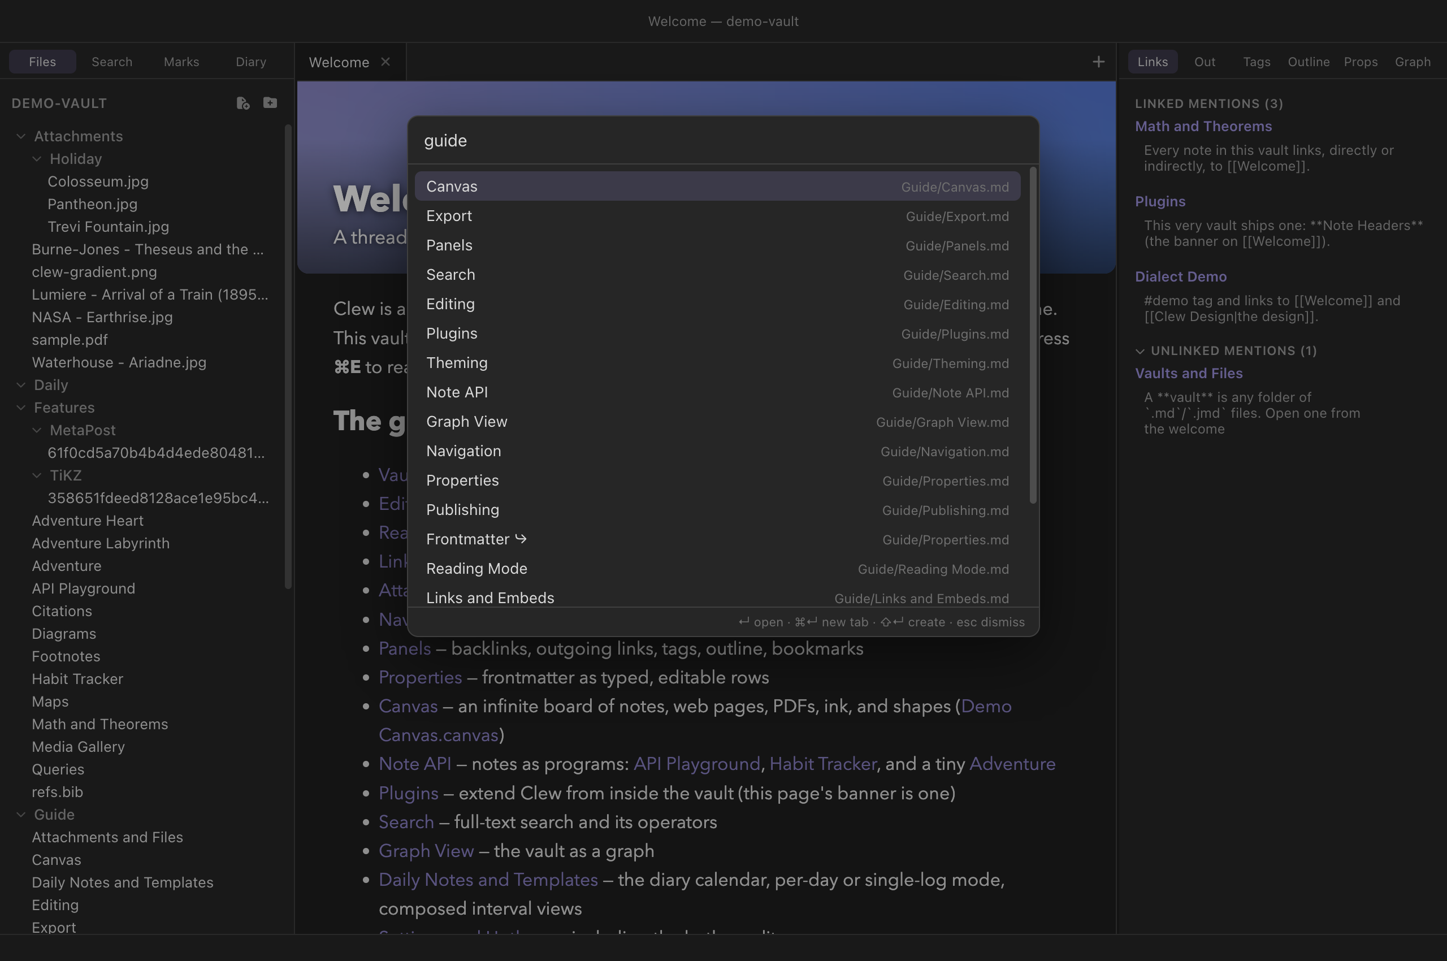Open Attachments and Files in Guide folder

pyautogui.click(x=107, y=837)
